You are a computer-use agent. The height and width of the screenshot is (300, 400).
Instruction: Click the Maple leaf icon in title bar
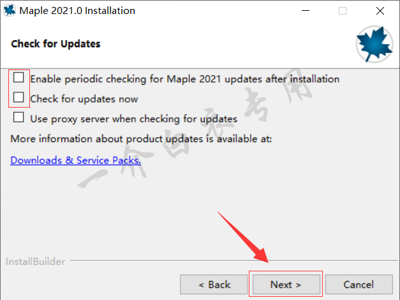(10, 10)
